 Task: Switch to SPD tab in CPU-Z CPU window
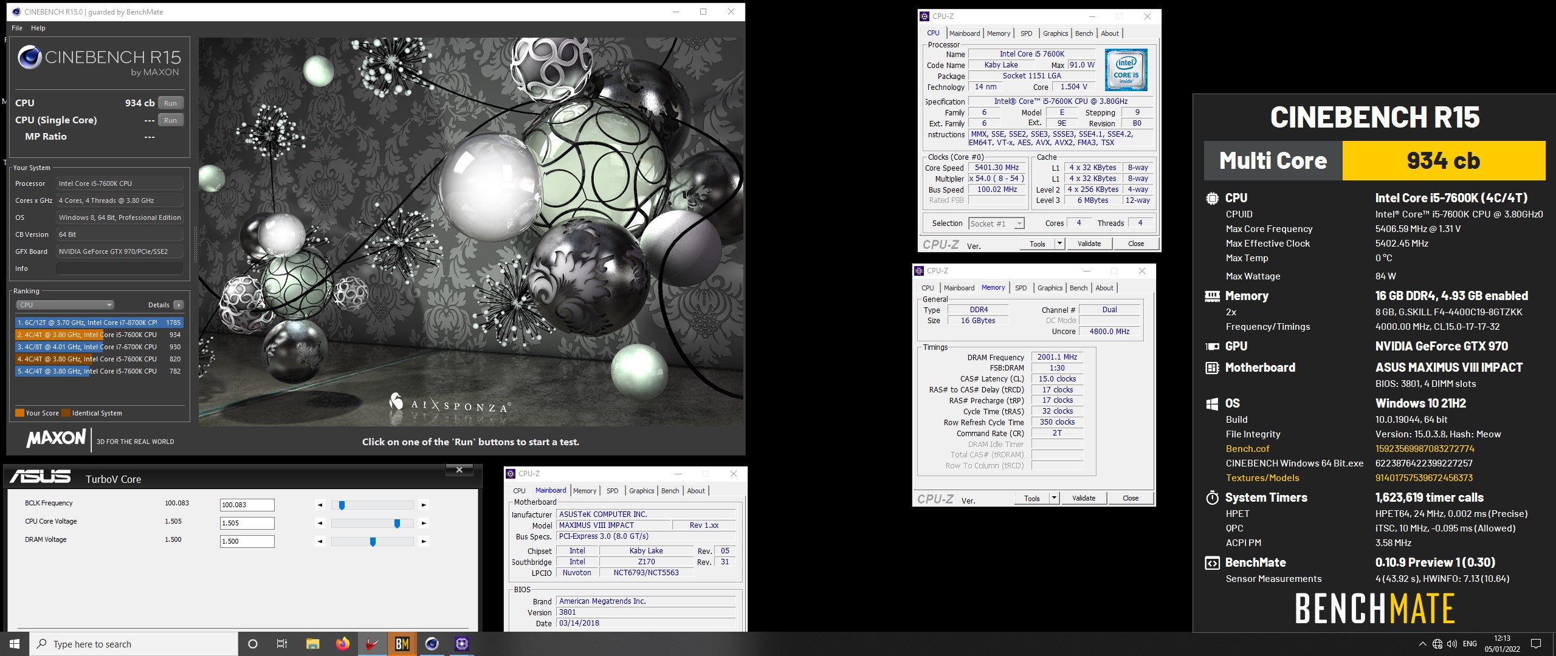click(1027, 33)
